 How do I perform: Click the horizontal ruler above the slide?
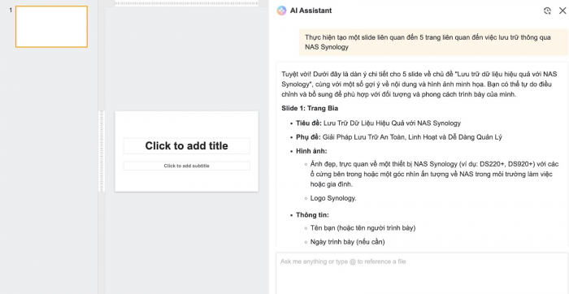coord(186,3)
